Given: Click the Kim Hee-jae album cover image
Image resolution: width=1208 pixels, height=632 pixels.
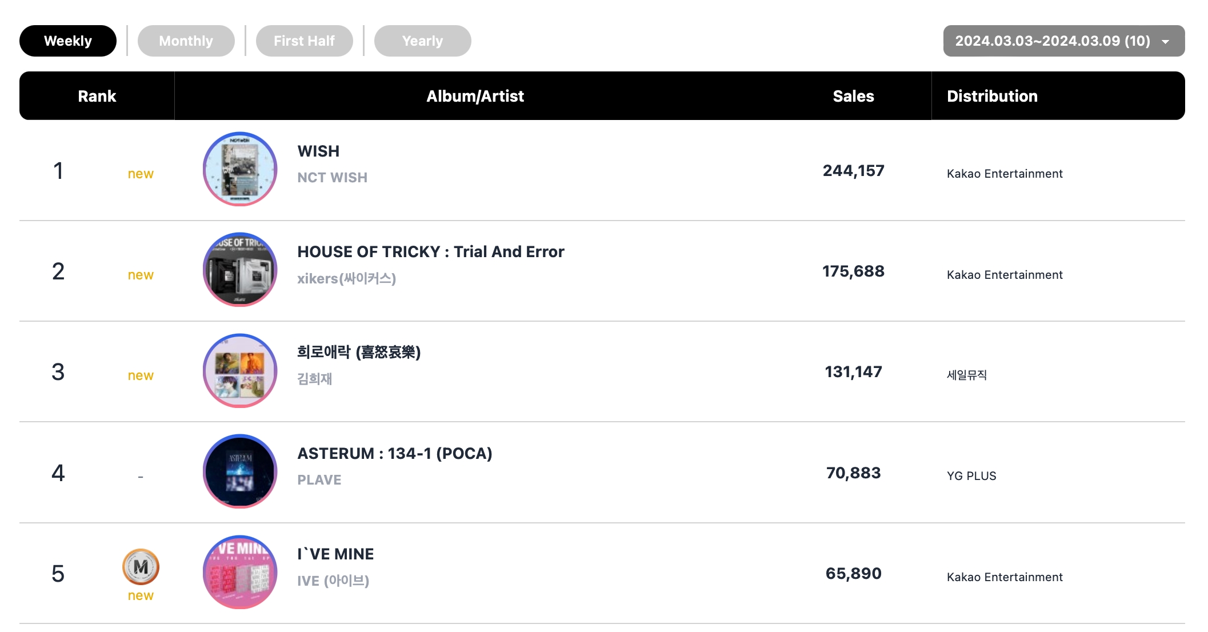Looking at the screenshot, I should pyautogui.click(x=240, y=371).
